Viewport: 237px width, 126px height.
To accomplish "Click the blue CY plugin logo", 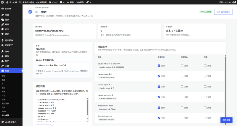I will (30, 12).
